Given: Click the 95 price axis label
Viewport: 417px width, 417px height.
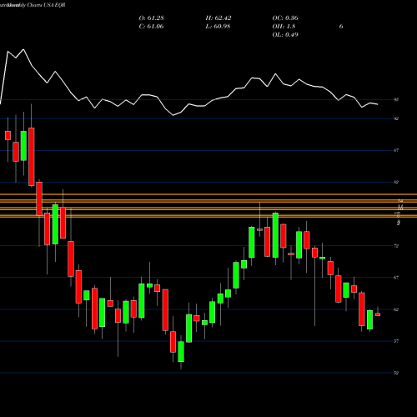Looking at the screenshot, I should pyautogui.click(x=396, y=99).
